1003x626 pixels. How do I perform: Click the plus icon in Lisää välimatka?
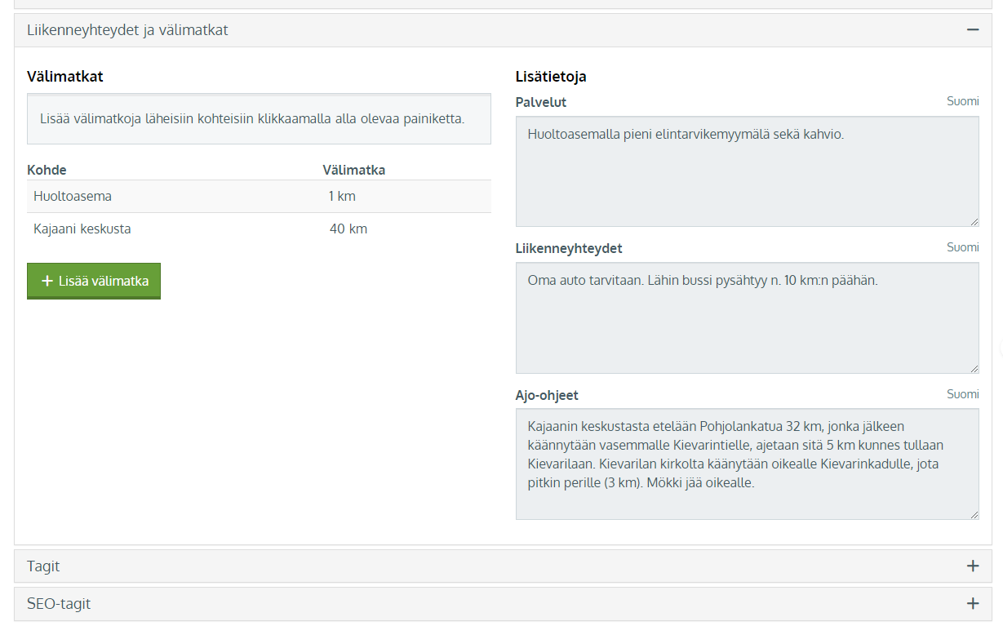tap(47, 281)
